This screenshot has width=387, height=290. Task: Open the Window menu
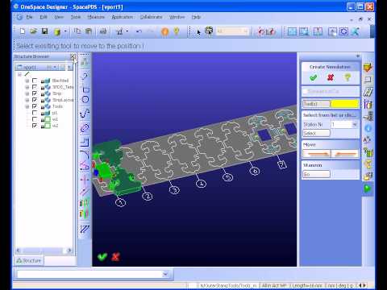click(177, 17)
